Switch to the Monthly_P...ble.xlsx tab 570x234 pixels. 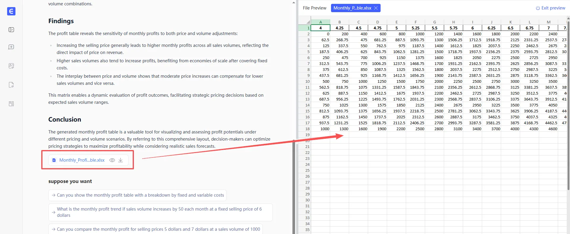tap(352, 8)
